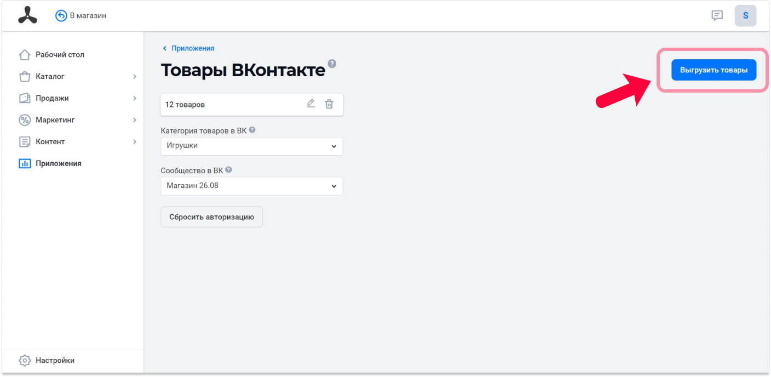Open the user profile avatar S
771x377 pixels.
tap(745, 16)
